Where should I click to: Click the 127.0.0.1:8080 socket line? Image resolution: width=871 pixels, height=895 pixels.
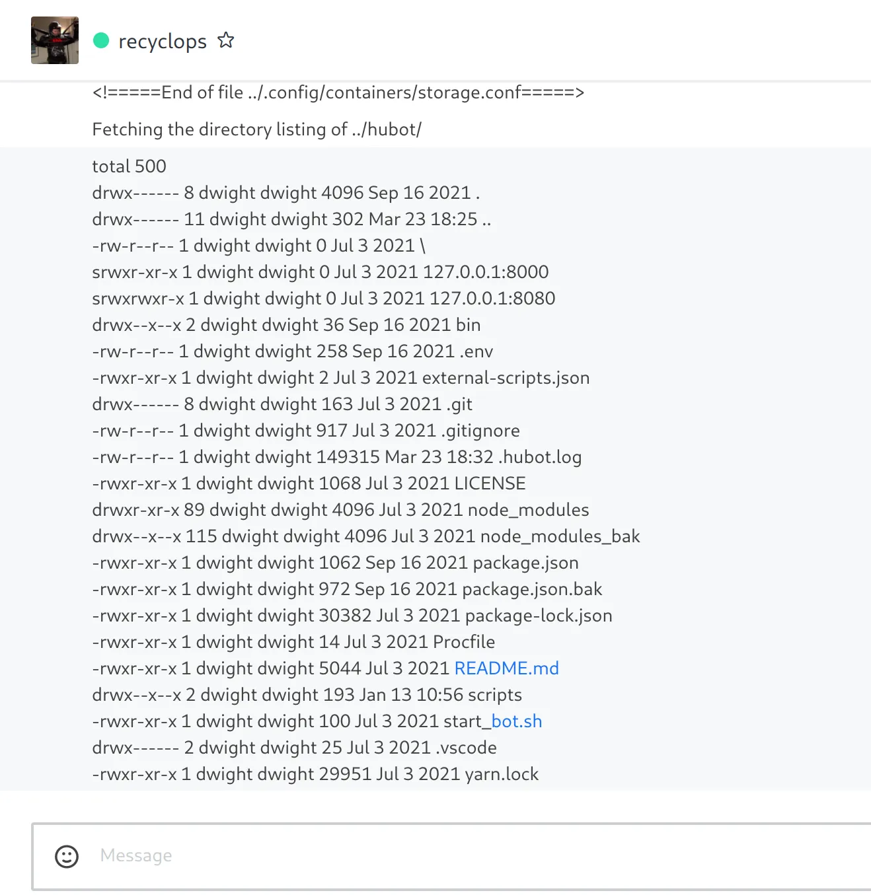click(x=323, y=299)
